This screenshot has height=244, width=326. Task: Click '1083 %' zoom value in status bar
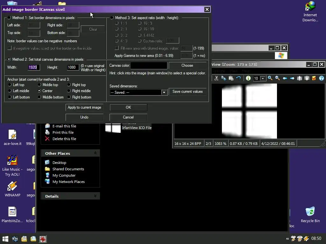[x=220, y=144]
